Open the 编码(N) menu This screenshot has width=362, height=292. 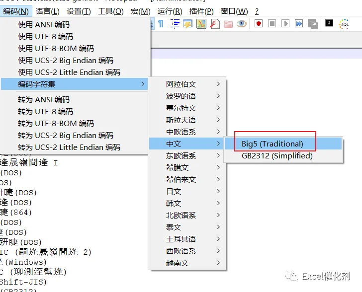click(x=16, y=11)
